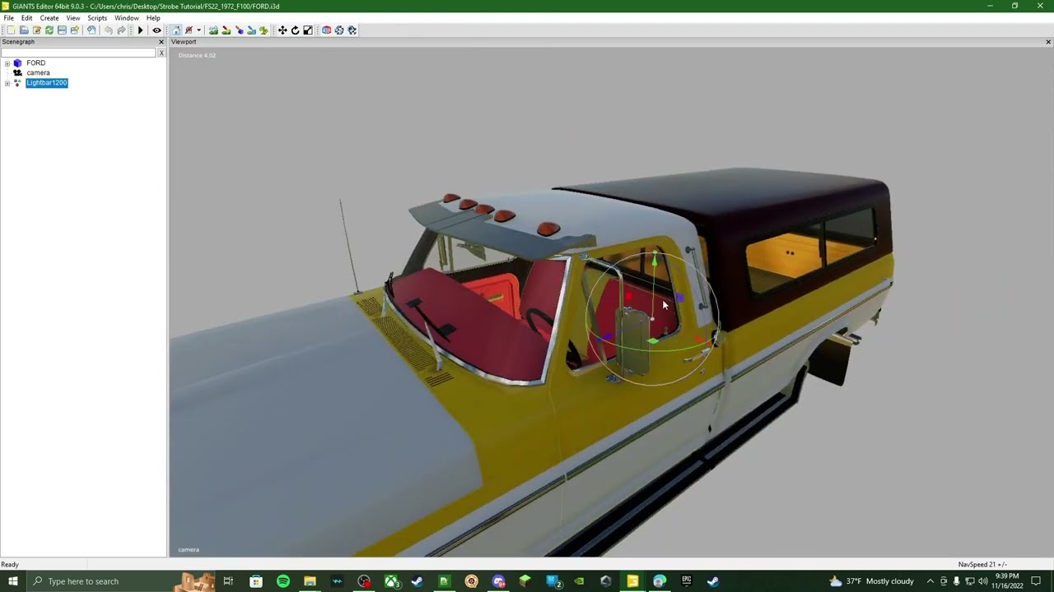Image resolution: width=1054 pixels, height=592 pixels.
Task: Open Microsoft Store from taskbar
Action: click(256, 581)
